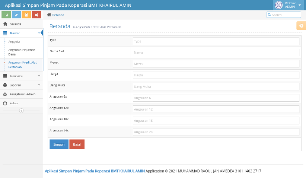Screen dimensions: 306x178
Task: Click the blue pencil shortcut icon
Action: point(16,15)
